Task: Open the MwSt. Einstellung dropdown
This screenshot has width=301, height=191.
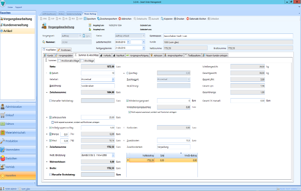Action: tap(114, 155)
